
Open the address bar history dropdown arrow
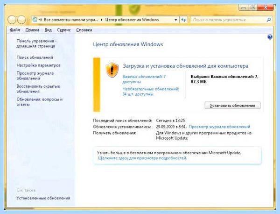click(176, 20)
